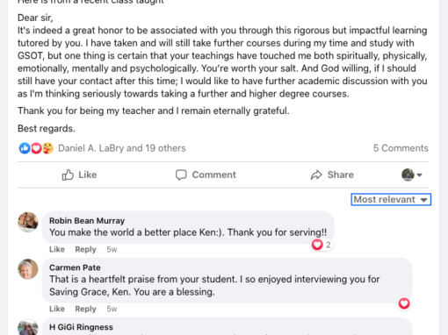Click the red heart Love reaction icon

pyautogui.click(x=36, y=148)
